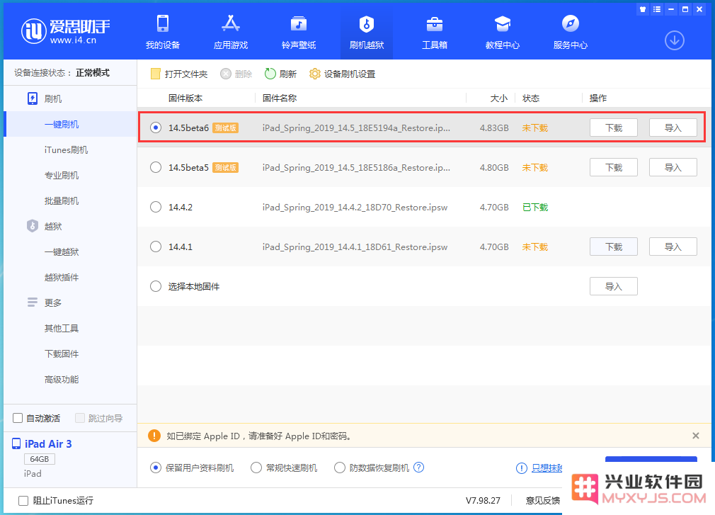715x515 pixels.
Task: Click 导入 for local firmware row
Action: [613, 286]
